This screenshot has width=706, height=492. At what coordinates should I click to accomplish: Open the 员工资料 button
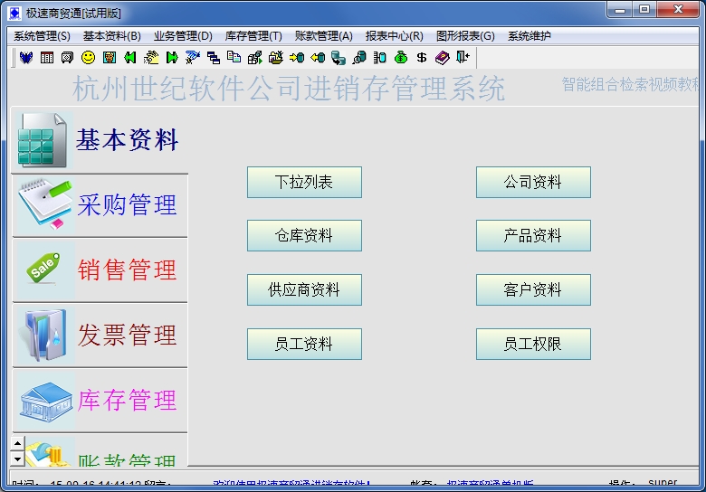tap(304, 344)
